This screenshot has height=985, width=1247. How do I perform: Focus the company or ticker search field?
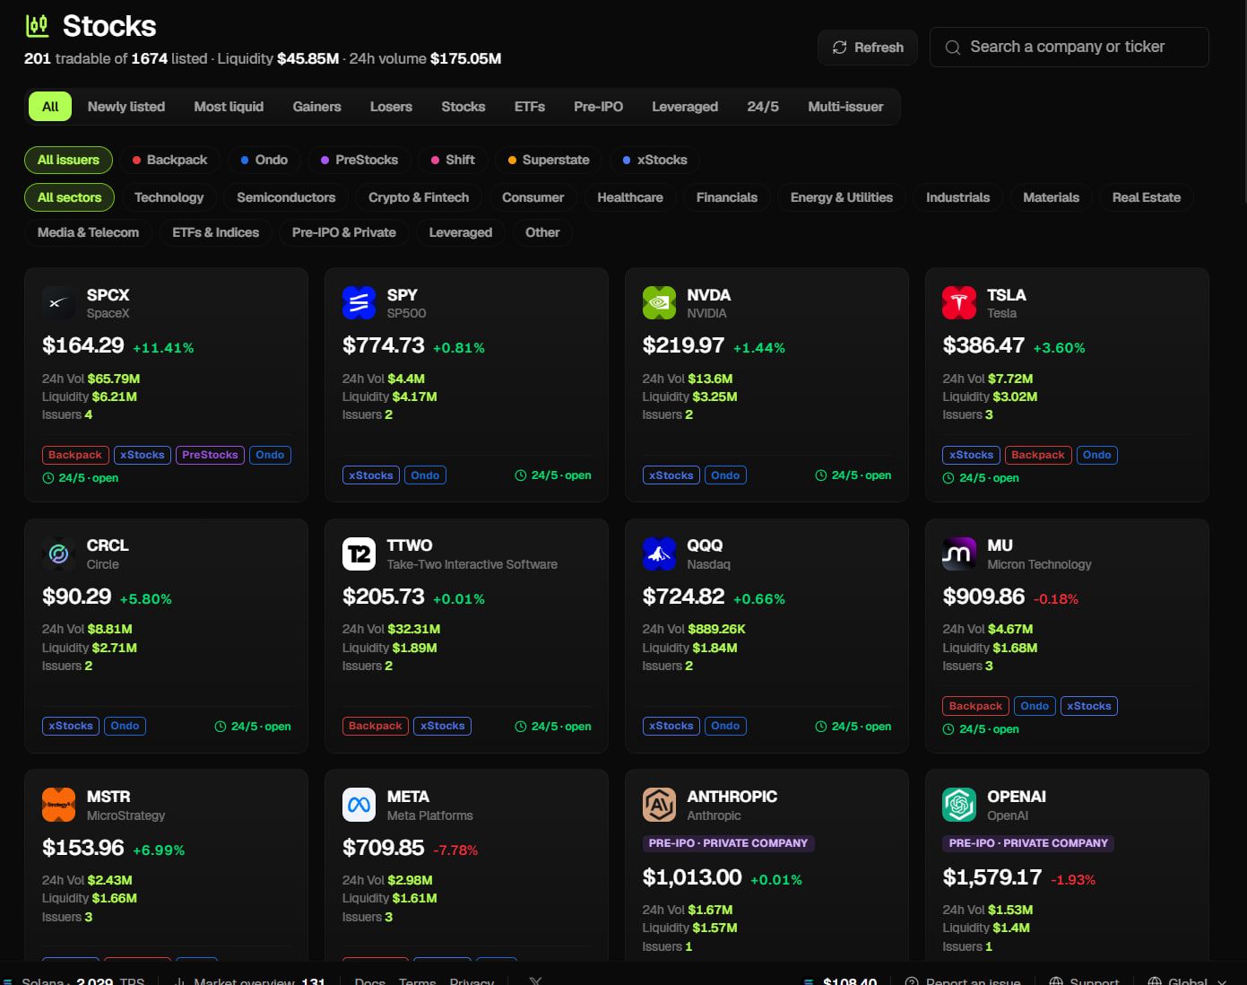[x=1069, y=47]
